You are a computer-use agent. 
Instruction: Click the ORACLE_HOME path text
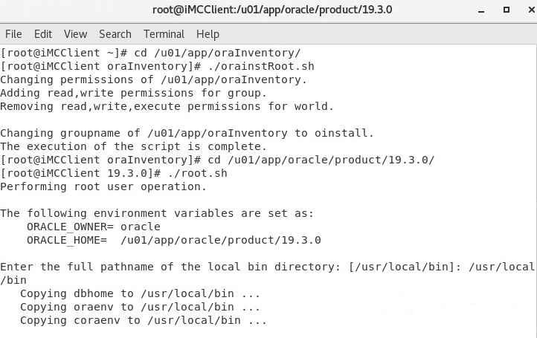point(221,240)
